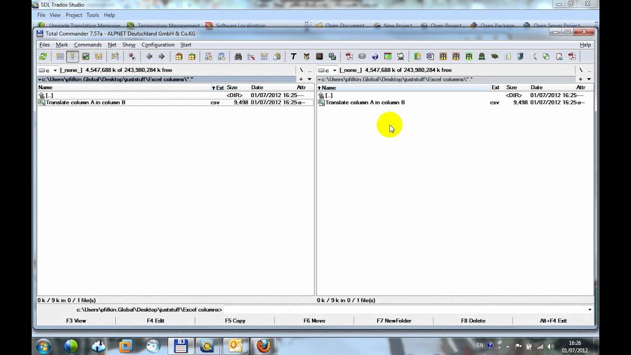Open the Tools menu in SDL Trados Studio
Viewport: 631px width, 355px height.
point(93,15)
